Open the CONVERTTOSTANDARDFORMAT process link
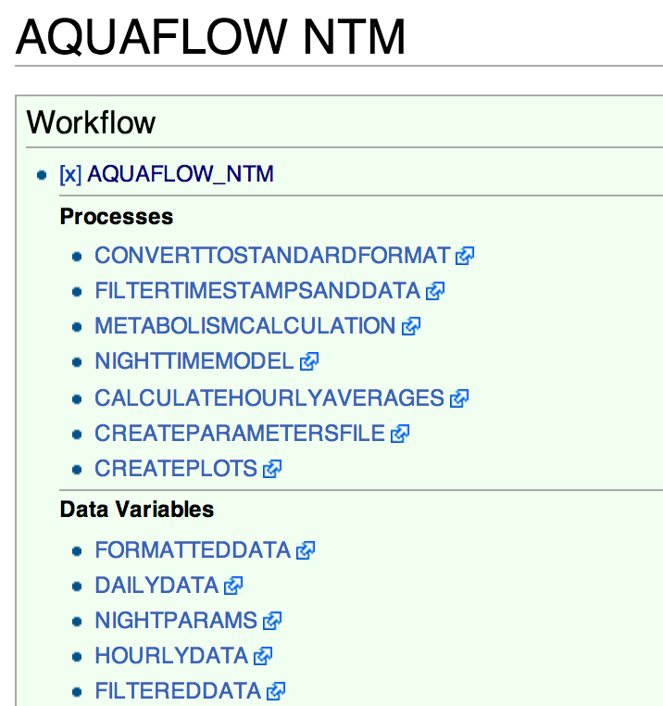 click(272, 256)
